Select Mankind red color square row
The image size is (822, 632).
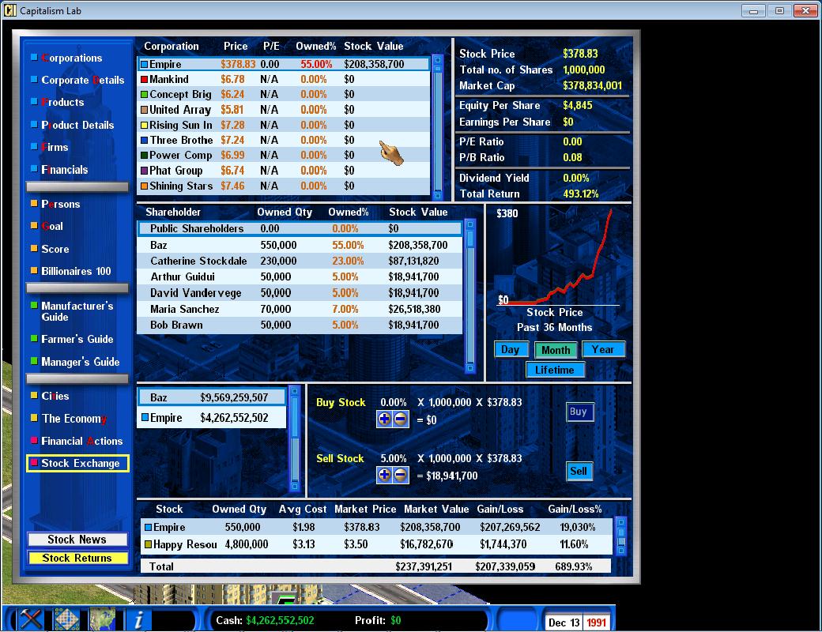point(284,79)
